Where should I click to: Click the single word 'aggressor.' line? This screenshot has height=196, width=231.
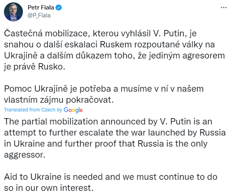coord(24,155)
